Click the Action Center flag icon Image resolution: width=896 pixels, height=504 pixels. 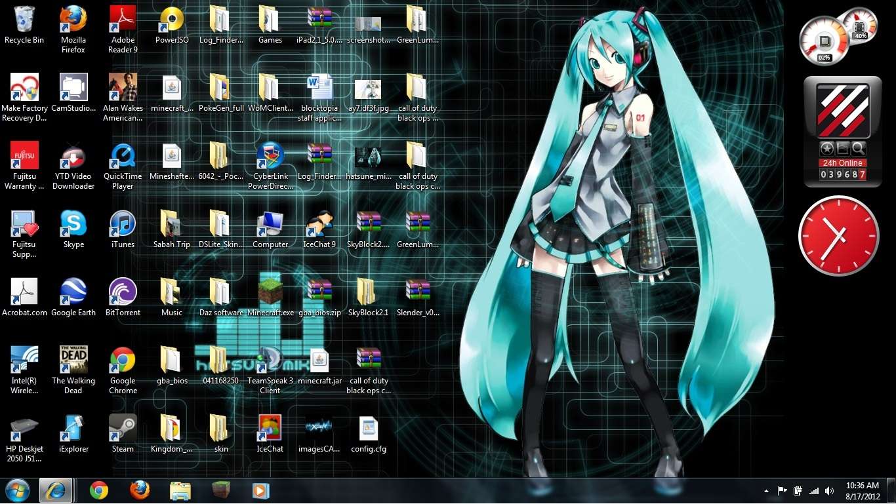coord(783,491)
